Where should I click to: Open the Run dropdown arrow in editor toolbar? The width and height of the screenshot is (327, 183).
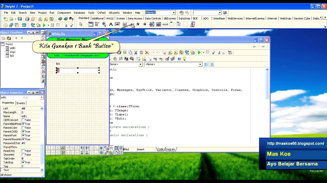pyautogui.click(x=203, y=53)
